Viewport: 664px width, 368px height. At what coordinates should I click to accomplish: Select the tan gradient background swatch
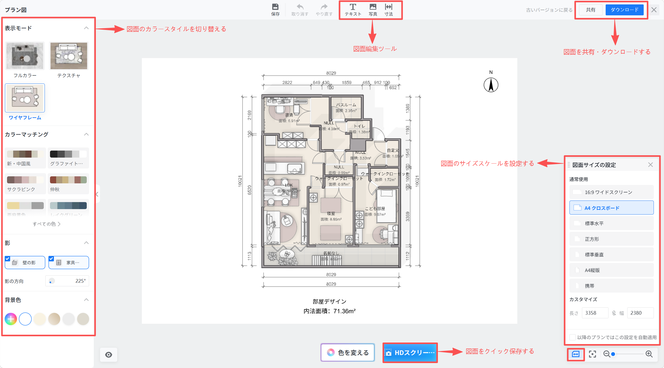coord(54,319)
